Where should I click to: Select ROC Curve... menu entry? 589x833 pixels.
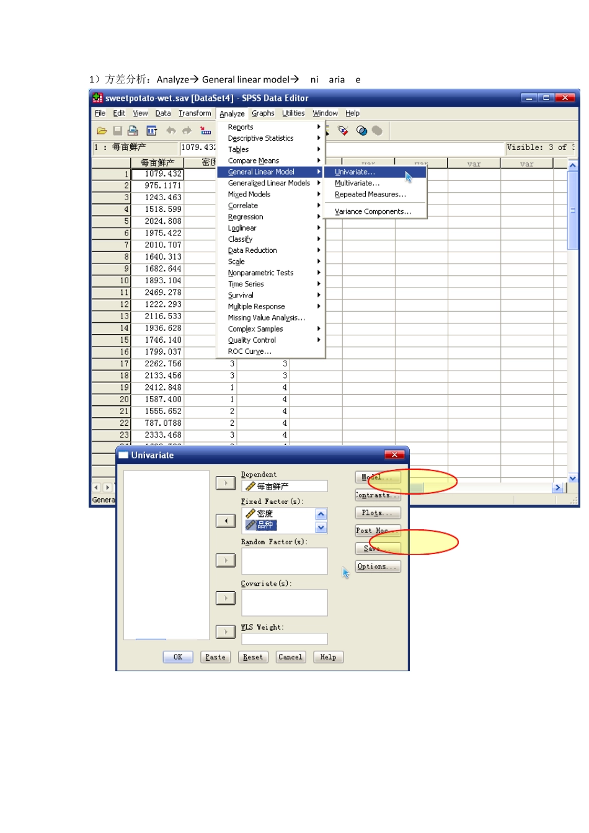271,351
